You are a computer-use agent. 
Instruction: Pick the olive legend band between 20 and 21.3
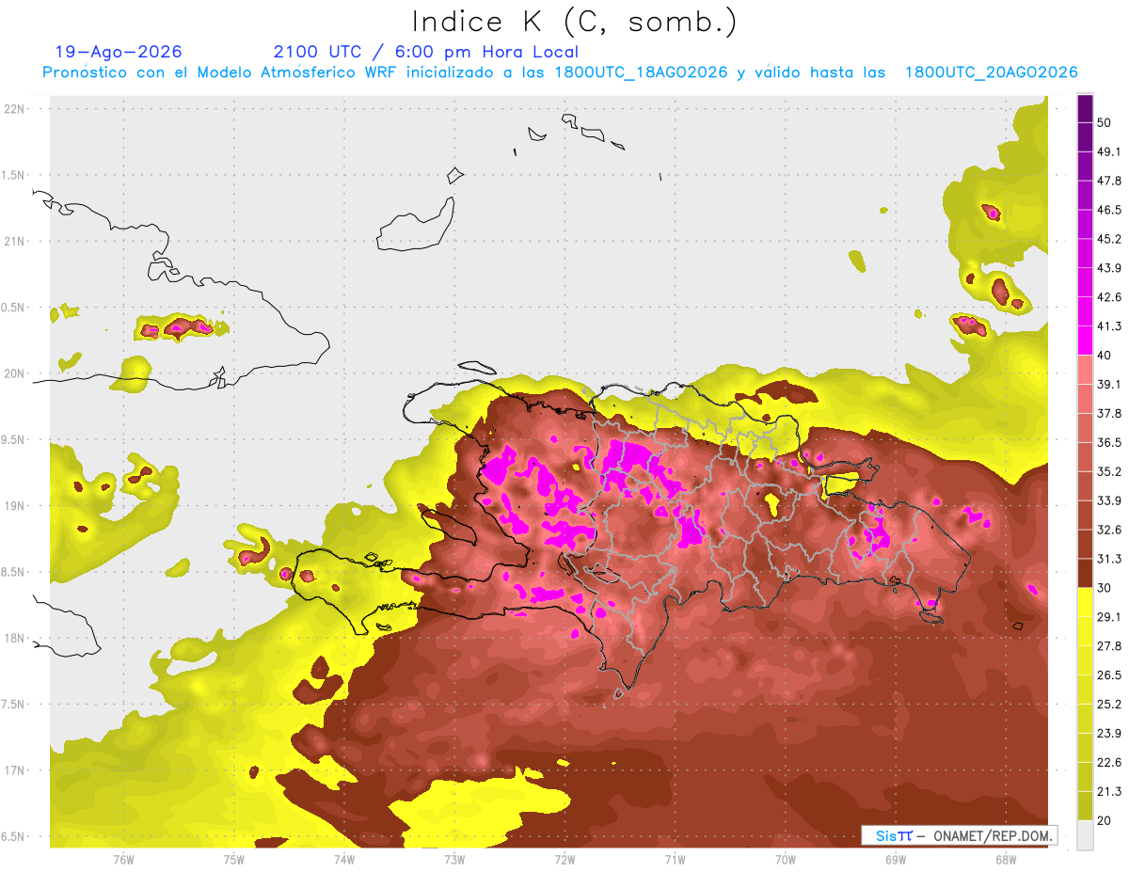coord(1086,806)
